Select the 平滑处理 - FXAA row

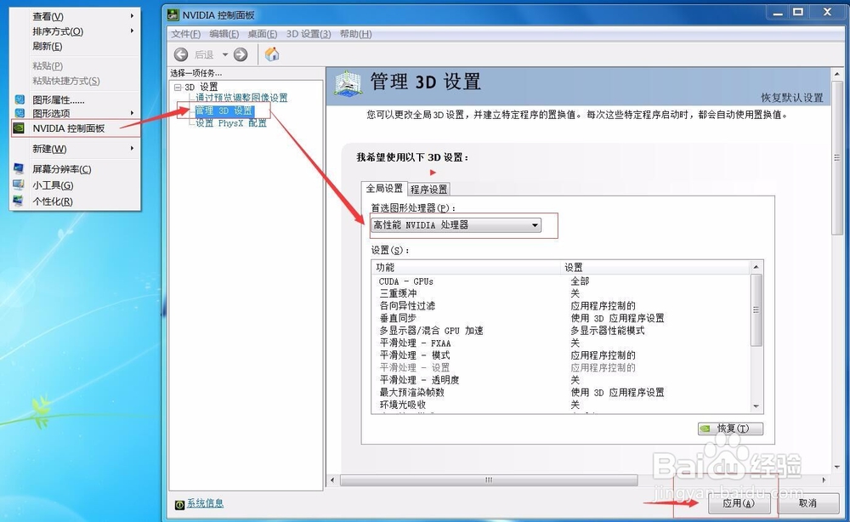coord(562,343)
